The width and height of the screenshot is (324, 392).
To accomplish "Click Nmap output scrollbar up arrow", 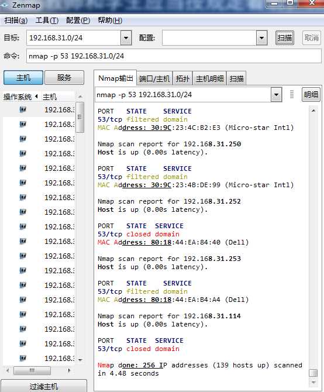I will pyautogui.click(x=313, y=111).
